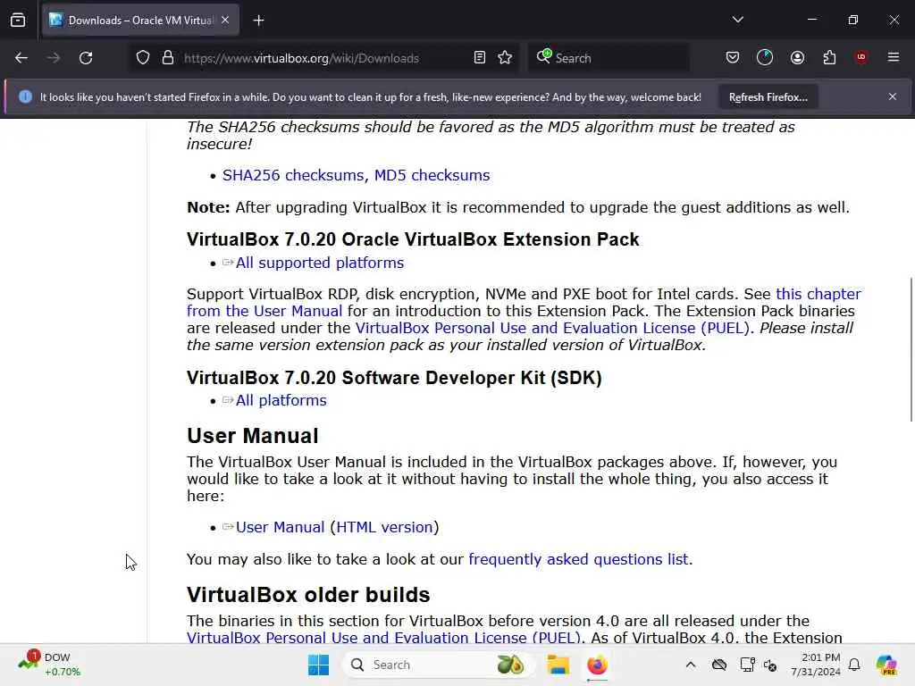Screen dimensions: 915x686
Task: Open the uBlock Origin extension icon
Action: click(x=860, y=56)
